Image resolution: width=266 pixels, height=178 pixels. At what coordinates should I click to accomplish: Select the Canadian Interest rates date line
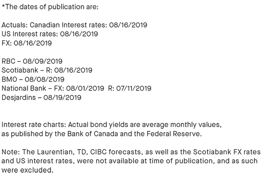74,25
